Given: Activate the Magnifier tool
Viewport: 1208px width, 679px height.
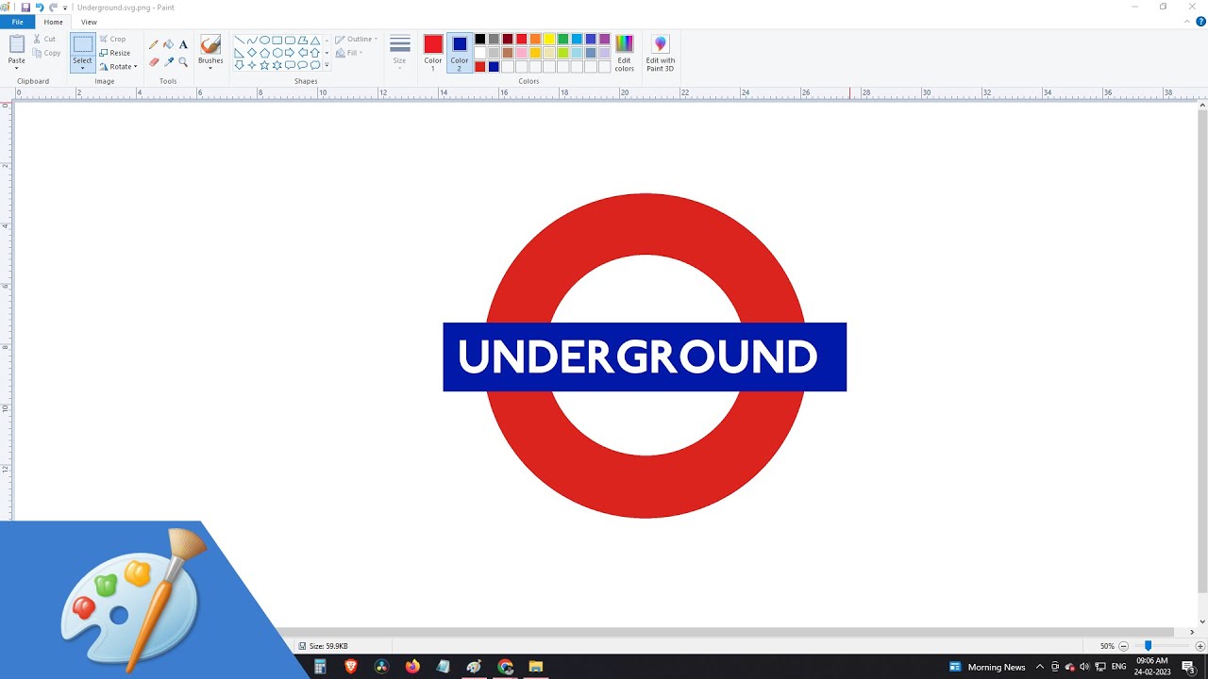Looking at the screenshot, I should [x=183, y=62].
